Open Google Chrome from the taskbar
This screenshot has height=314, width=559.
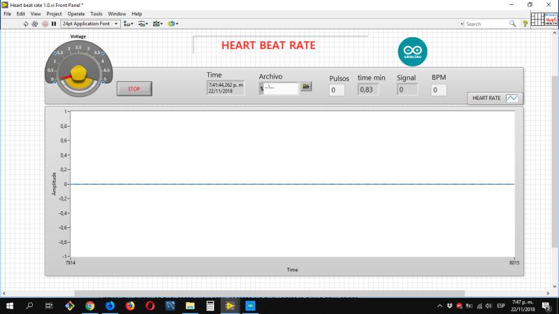(90, 306)
